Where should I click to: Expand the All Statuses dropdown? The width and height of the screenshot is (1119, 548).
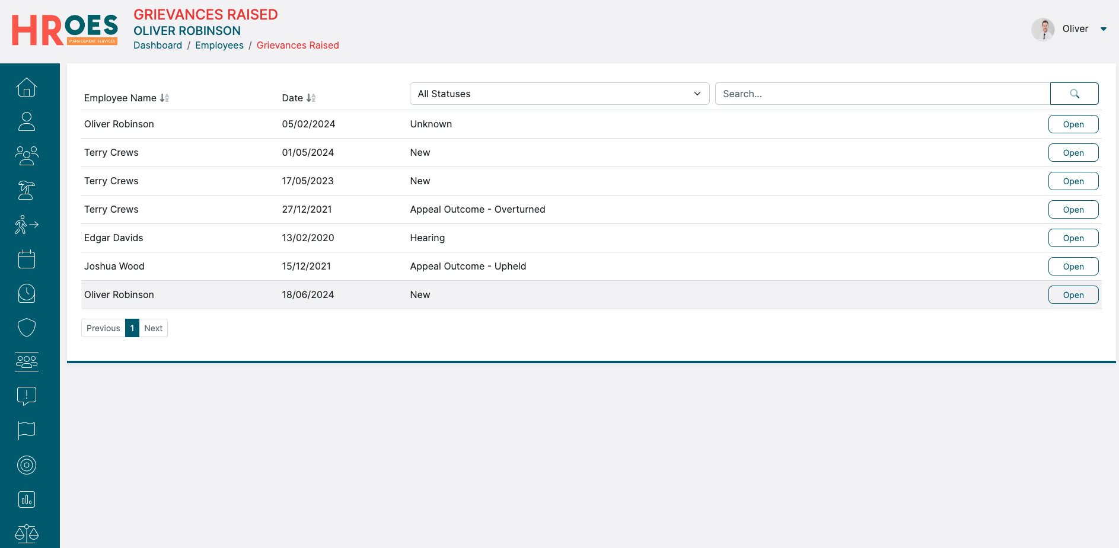[x=559, y=94]
